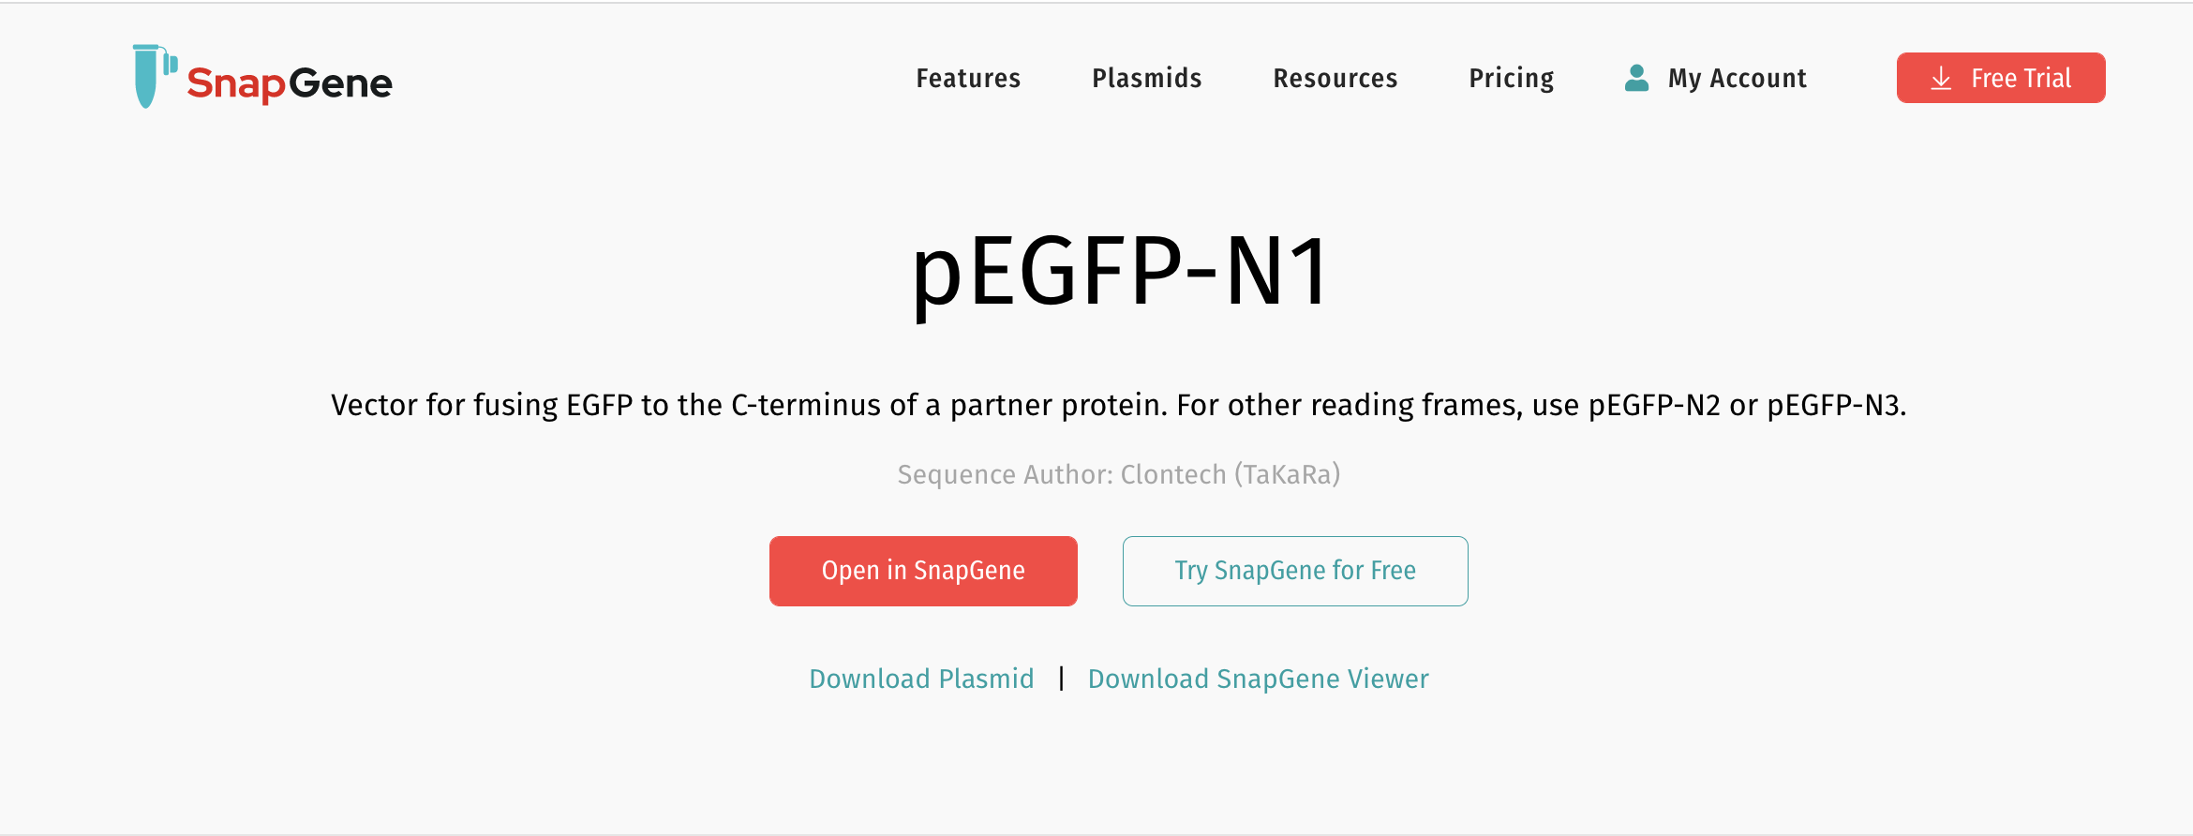The image size is (2193, 836).
Task: Open the Resources menu
Action: coord(1335,79)
